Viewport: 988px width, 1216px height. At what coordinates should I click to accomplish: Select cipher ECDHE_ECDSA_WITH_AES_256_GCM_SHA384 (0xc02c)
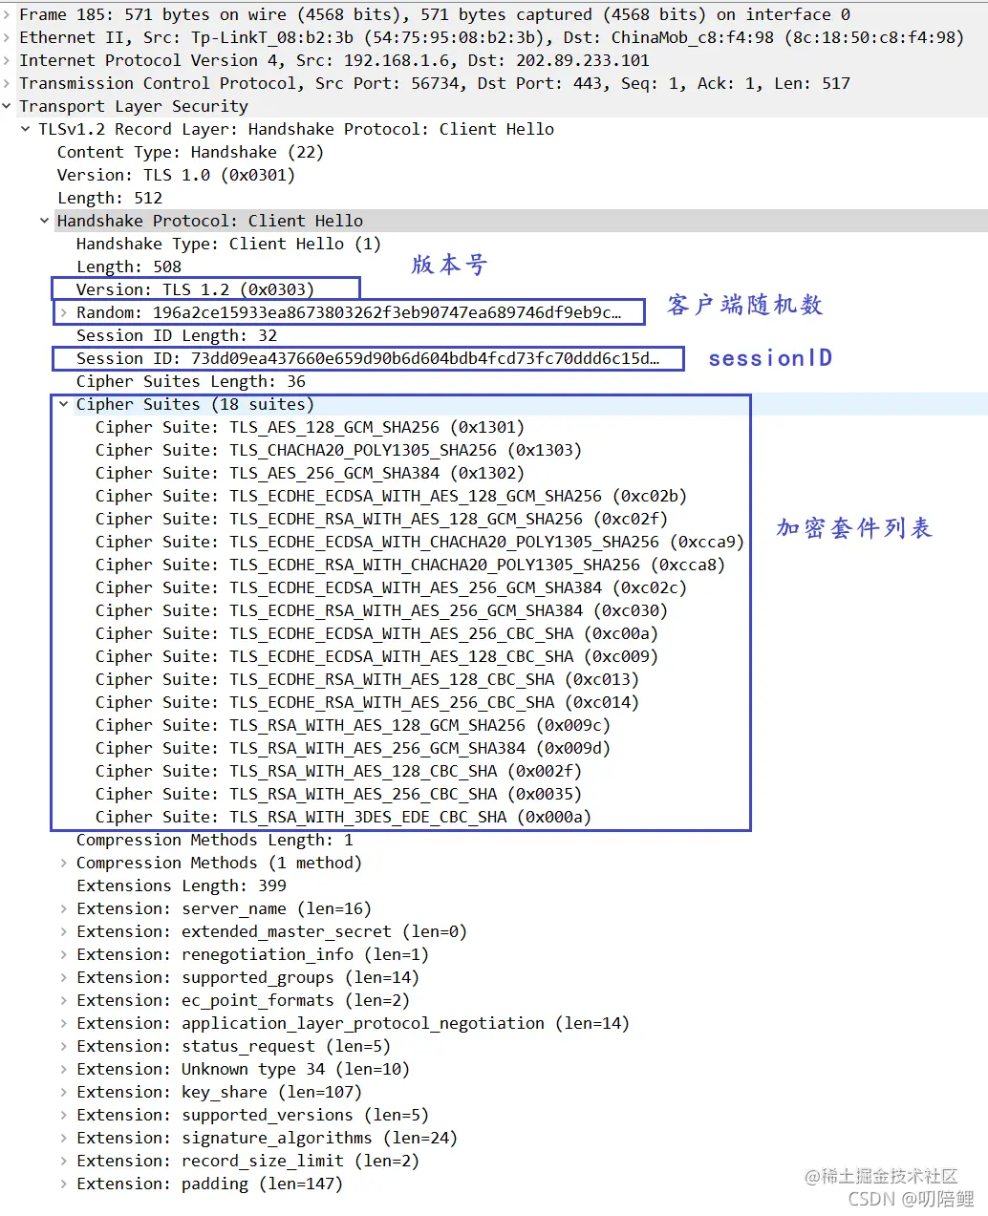(391, 587)
